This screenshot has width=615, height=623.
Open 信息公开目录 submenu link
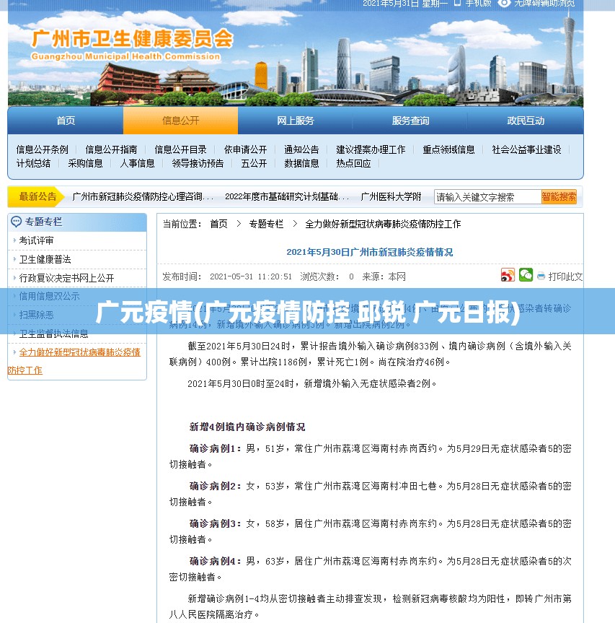pyautogui.click(x=180, y=149)
